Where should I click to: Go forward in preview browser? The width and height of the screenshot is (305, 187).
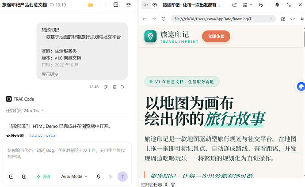(x=154, y=19)
